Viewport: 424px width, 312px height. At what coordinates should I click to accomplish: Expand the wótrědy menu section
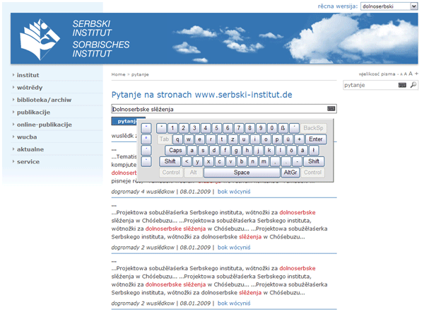(30, 88)
